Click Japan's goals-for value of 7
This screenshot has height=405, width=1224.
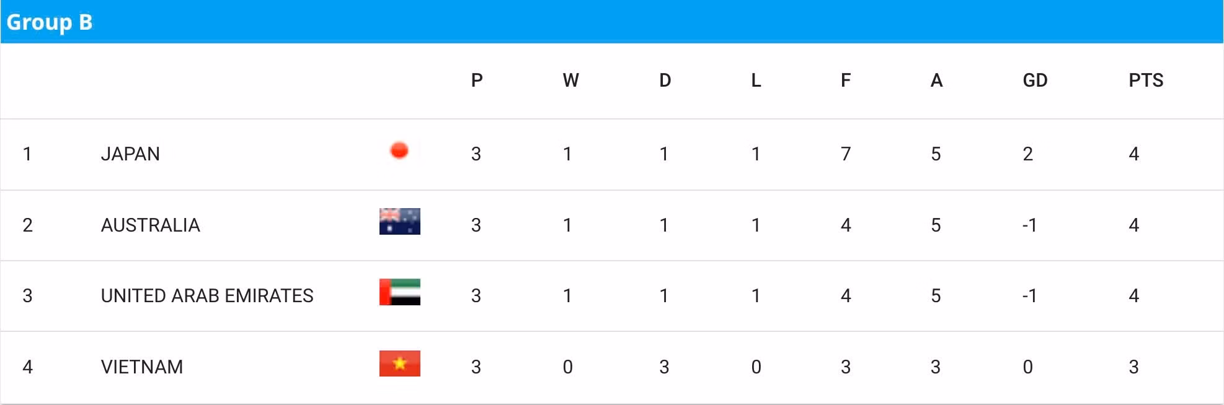point(845,154)
